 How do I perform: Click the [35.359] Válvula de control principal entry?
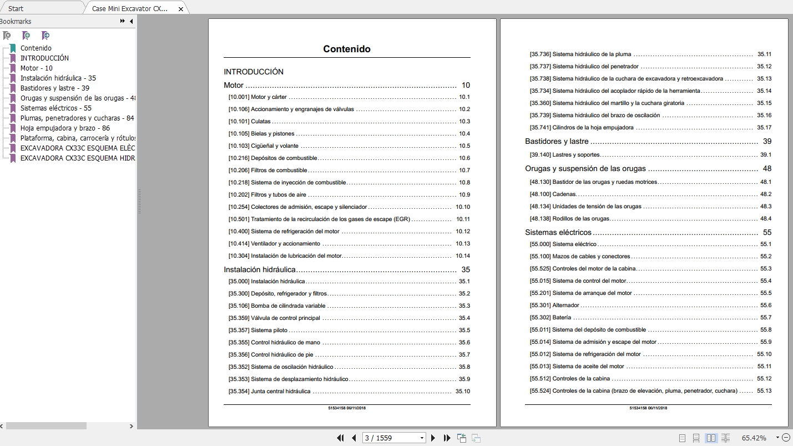349,318
